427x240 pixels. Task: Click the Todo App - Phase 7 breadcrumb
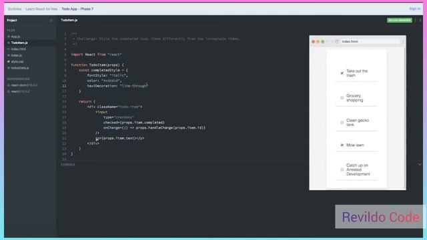[77, 9]
